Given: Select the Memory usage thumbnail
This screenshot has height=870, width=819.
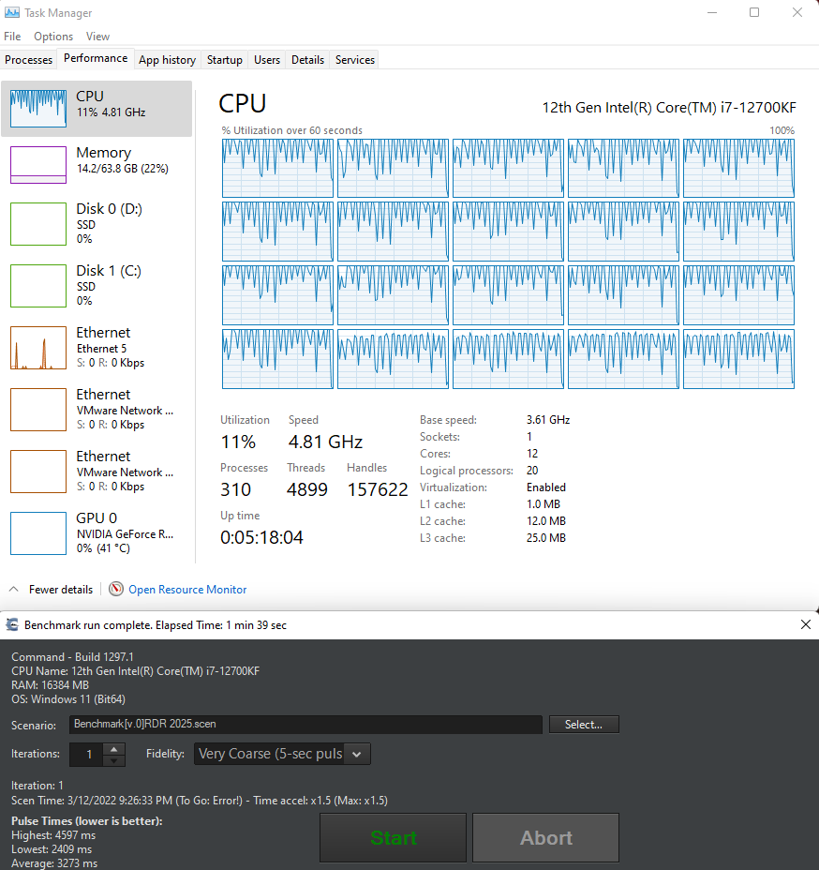Looking at the screenshot, I should [38, 165].
